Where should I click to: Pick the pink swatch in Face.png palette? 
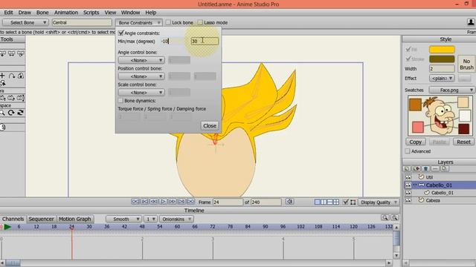tap(418, 127)
